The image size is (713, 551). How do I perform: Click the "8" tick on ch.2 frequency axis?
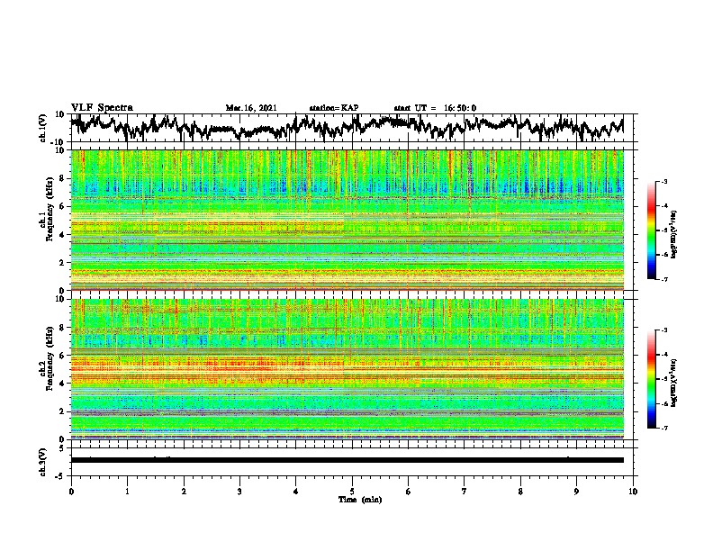pyautogui.click(x=62, y=328)
